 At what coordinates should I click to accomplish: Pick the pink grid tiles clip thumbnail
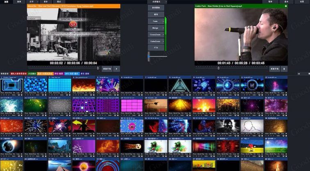(x=131, y=105)
